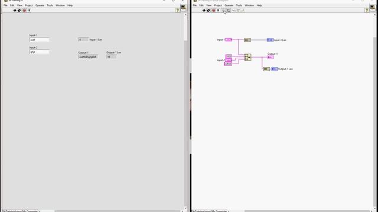This screenshot has height=212, width=378.
Task: Select Input 1 Len indicator terminal
Action: click(271, 40)
